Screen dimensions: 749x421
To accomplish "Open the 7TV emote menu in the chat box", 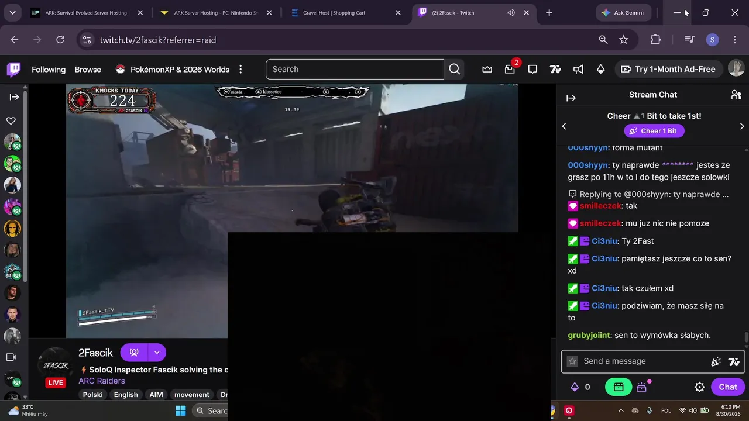I will 734,361.
